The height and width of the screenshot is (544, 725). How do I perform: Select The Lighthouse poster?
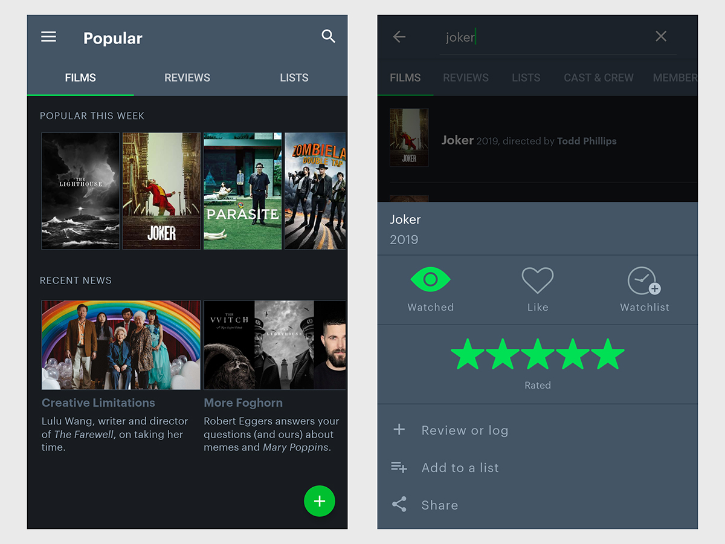coord(80,191)
